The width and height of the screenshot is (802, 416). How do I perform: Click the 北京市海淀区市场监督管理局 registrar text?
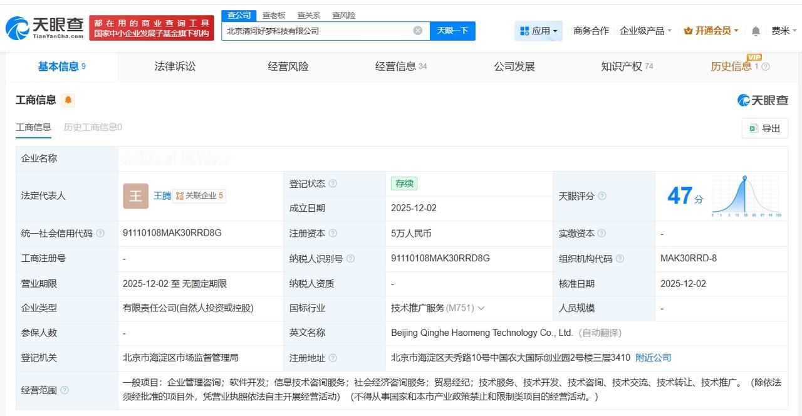point(180,358)
